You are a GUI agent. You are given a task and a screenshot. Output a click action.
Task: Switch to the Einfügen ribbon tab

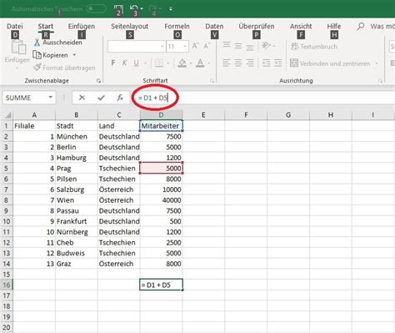coord(82,26)
